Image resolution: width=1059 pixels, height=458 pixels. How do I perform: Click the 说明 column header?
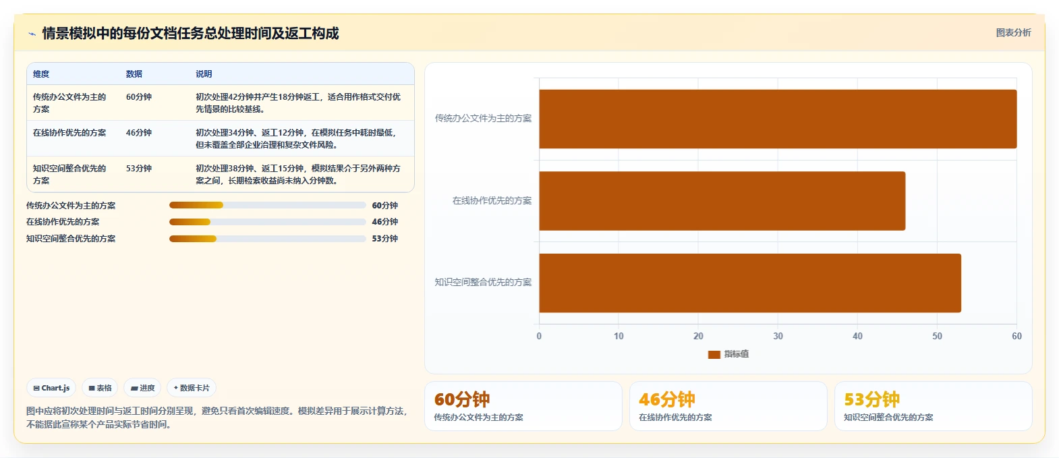[x=204, y=74]
